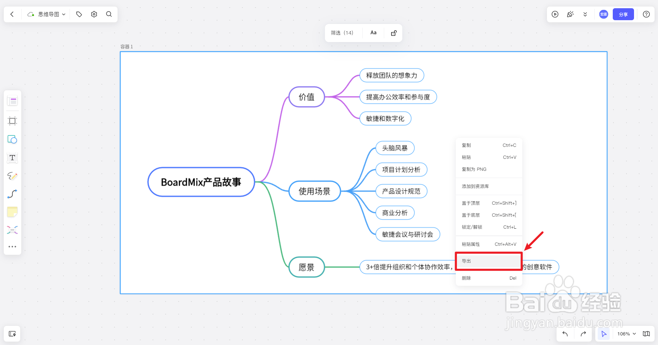
Task: Open more tools ellipsis in sidebar
Action: pyautogui.click(x=12, y=247)
